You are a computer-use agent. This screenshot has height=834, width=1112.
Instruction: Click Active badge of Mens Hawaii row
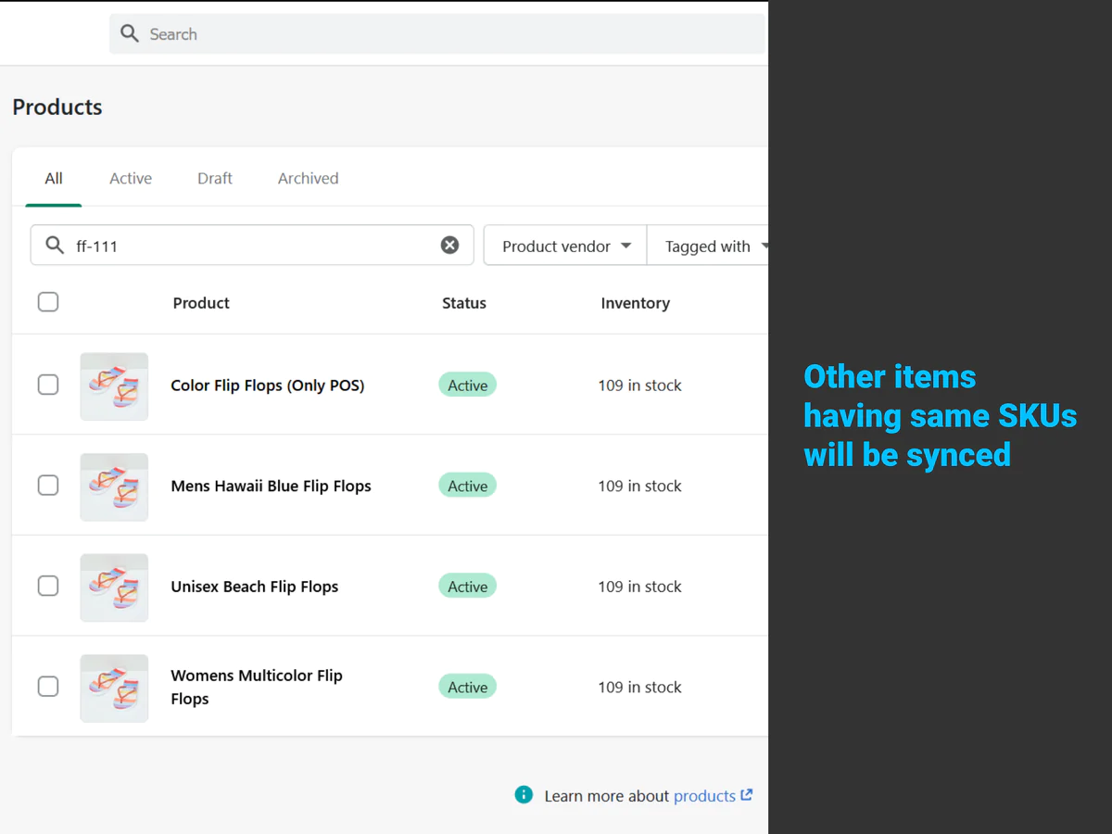[468, 486]
